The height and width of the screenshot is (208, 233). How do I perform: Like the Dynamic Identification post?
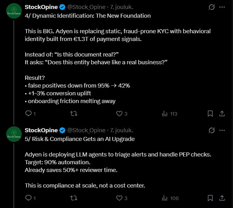coord(119,114)
